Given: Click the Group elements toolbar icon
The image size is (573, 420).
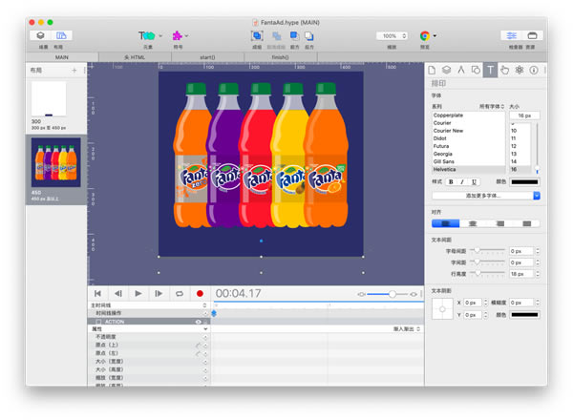Looking at the screenshot, I should 257,35.
